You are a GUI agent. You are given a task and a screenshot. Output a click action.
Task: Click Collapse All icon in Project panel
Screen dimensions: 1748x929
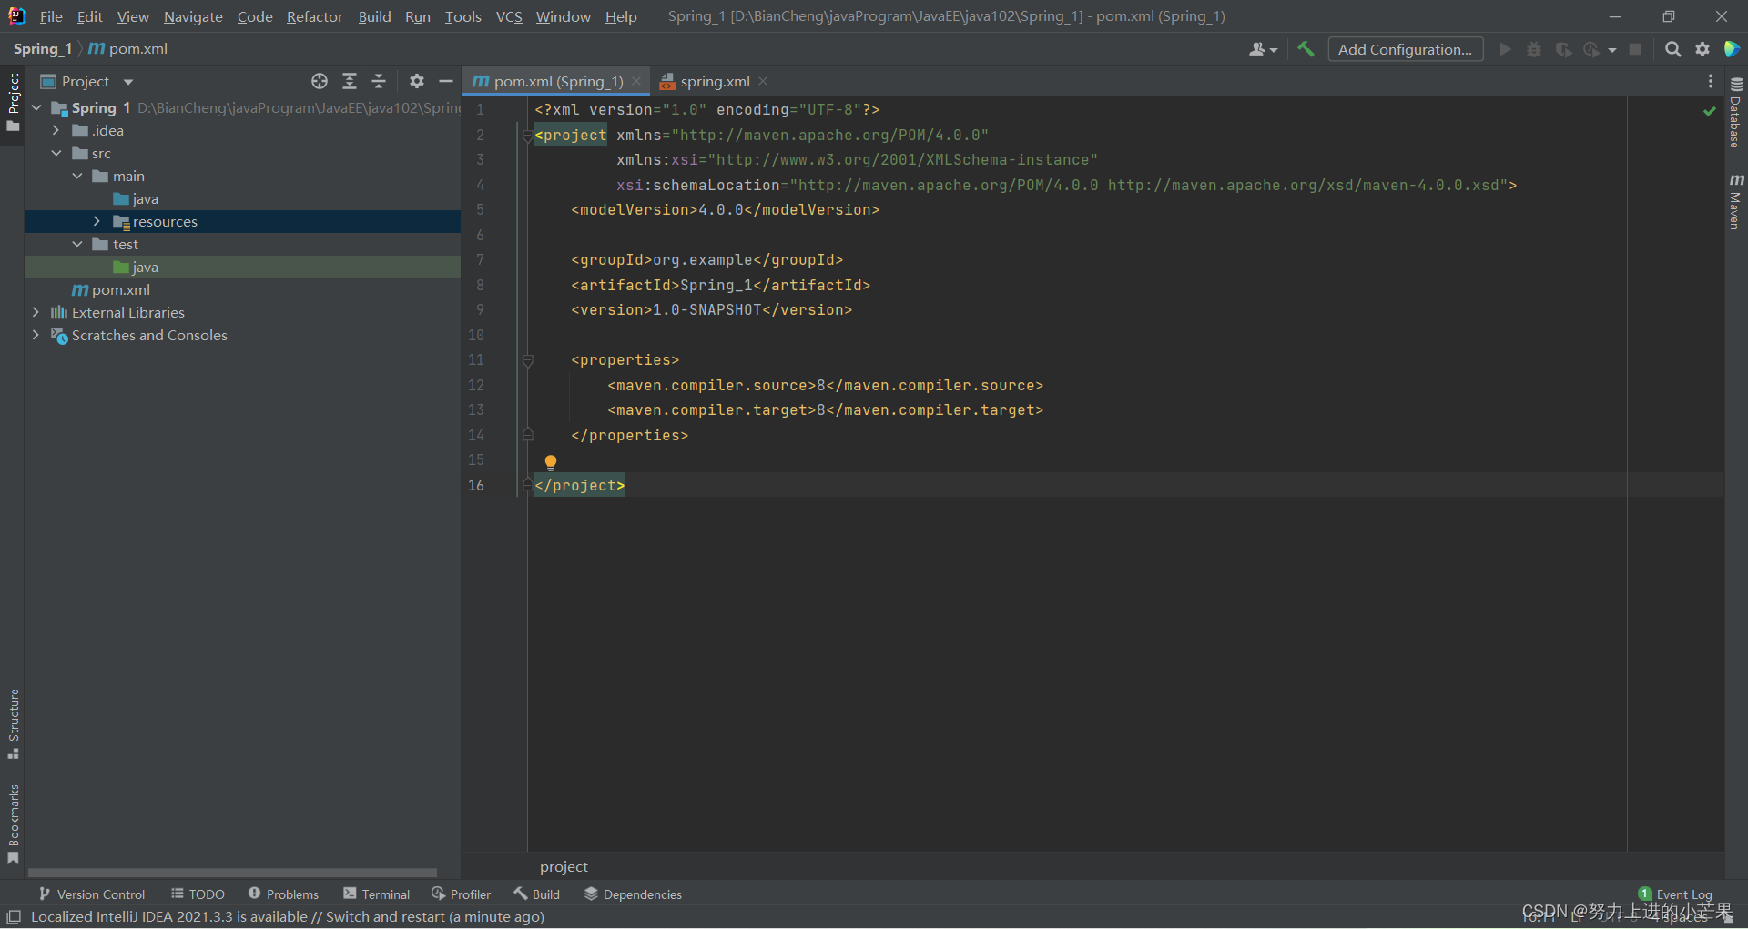click(379, 81)
